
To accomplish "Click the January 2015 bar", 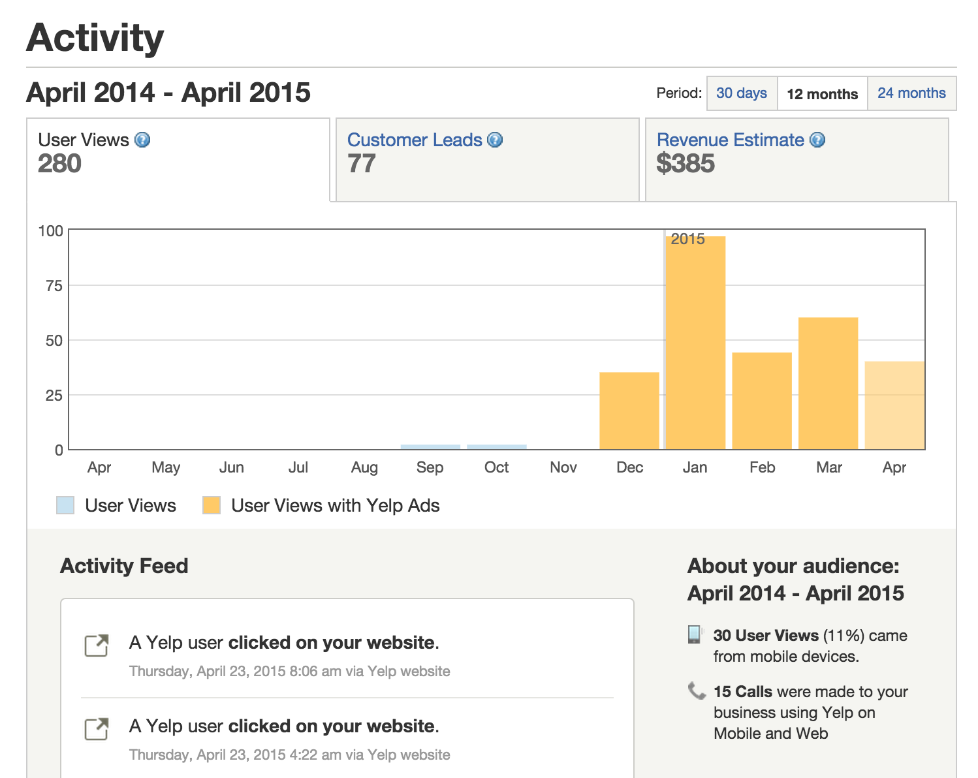I will point(695,343).
